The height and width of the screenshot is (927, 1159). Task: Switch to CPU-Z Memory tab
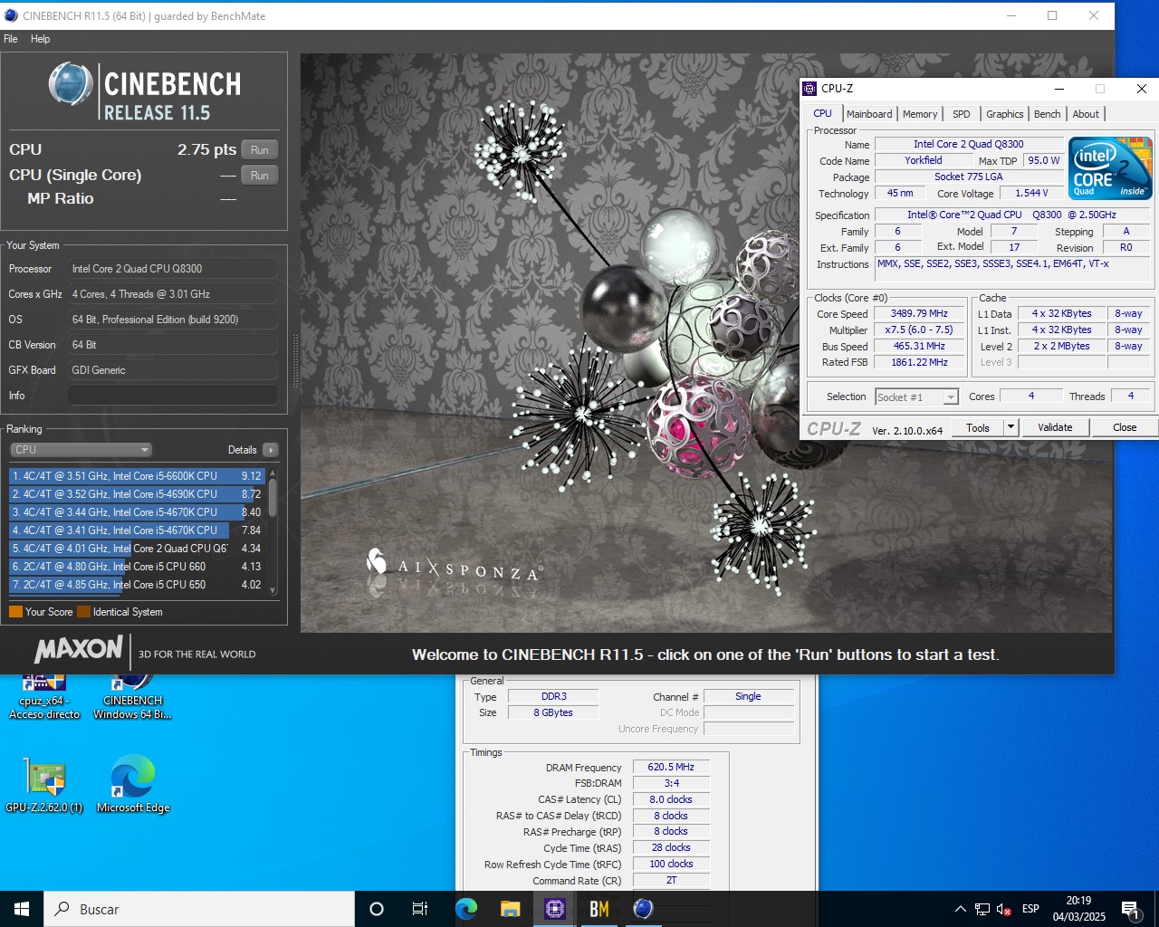(x=920, y=114)
